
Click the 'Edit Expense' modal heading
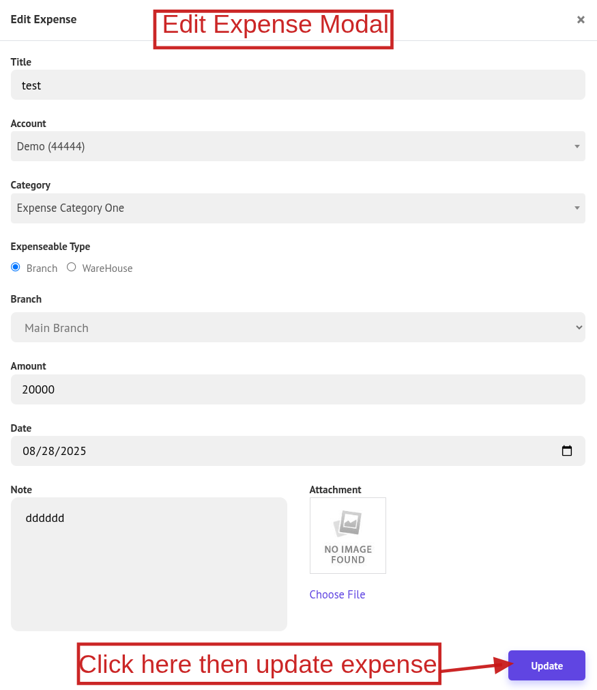click(x=44, y=19)
